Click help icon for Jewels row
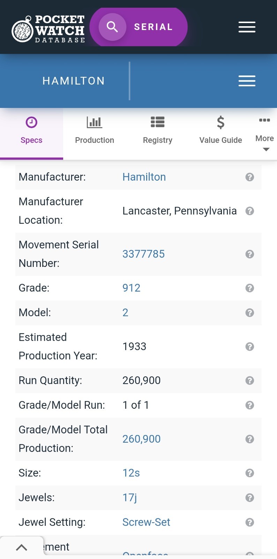This screenshot has width=277, height=559. pos(249,498)
